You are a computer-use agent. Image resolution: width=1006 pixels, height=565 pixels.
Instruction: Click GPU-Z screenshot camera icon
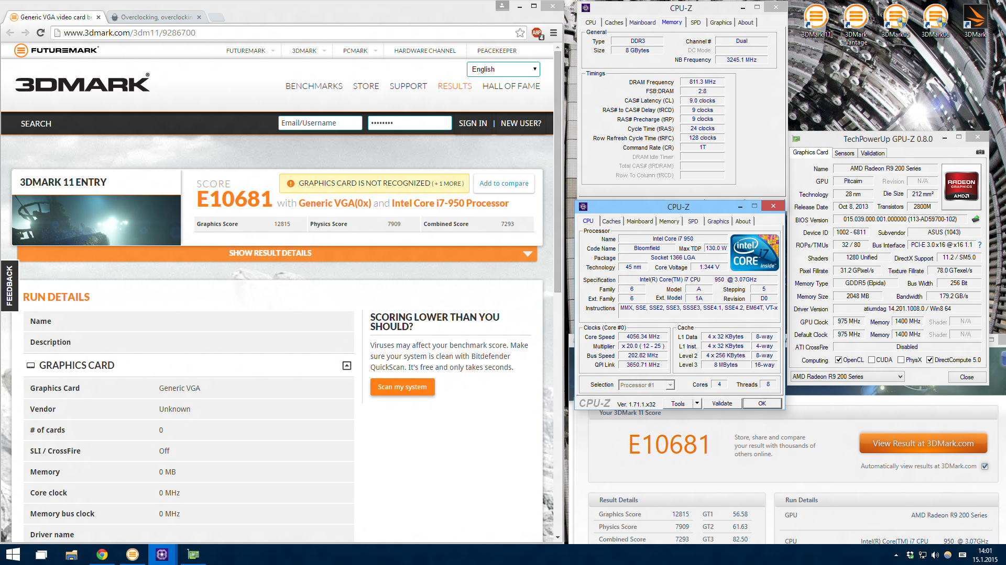point(980,152)
